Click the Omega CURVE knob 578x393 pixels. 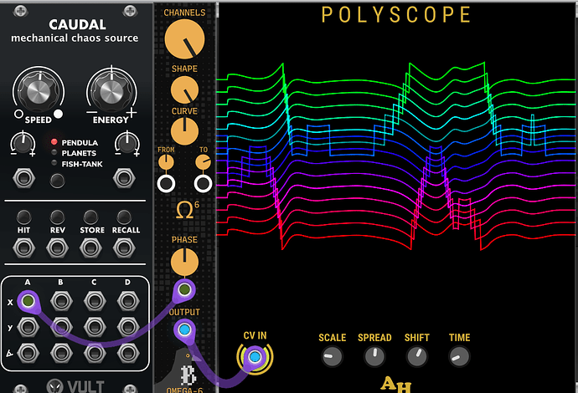tap(184, 131)
